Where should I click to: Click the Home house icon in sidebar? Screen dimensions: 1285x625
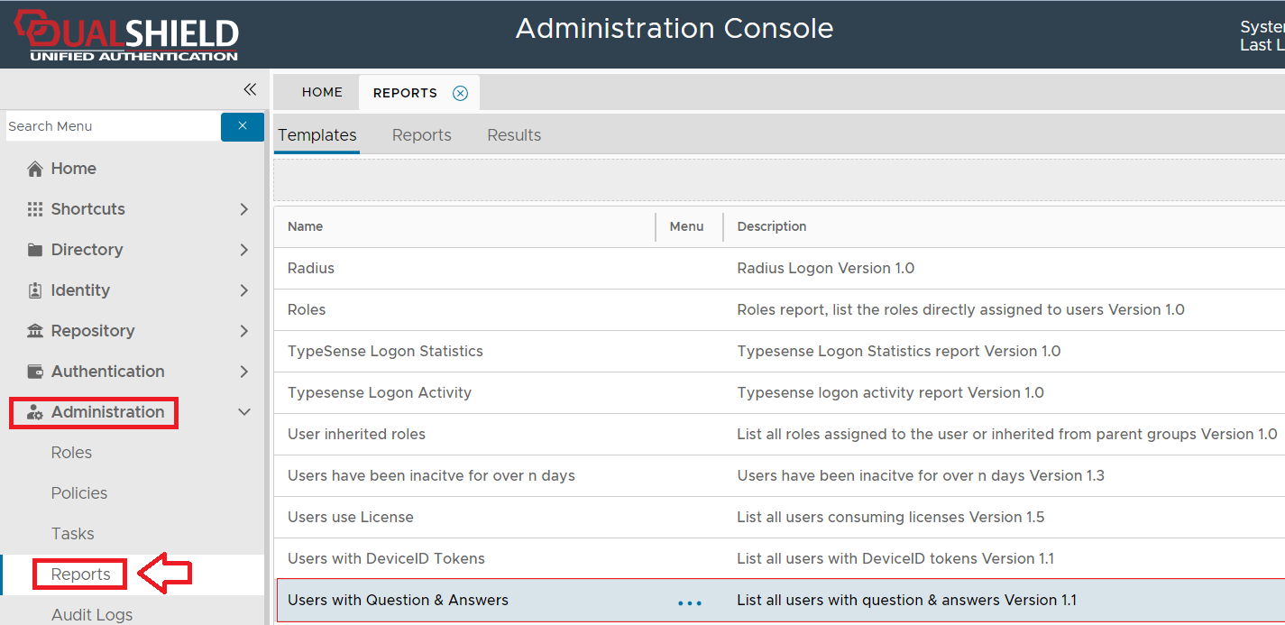[35, 169]
